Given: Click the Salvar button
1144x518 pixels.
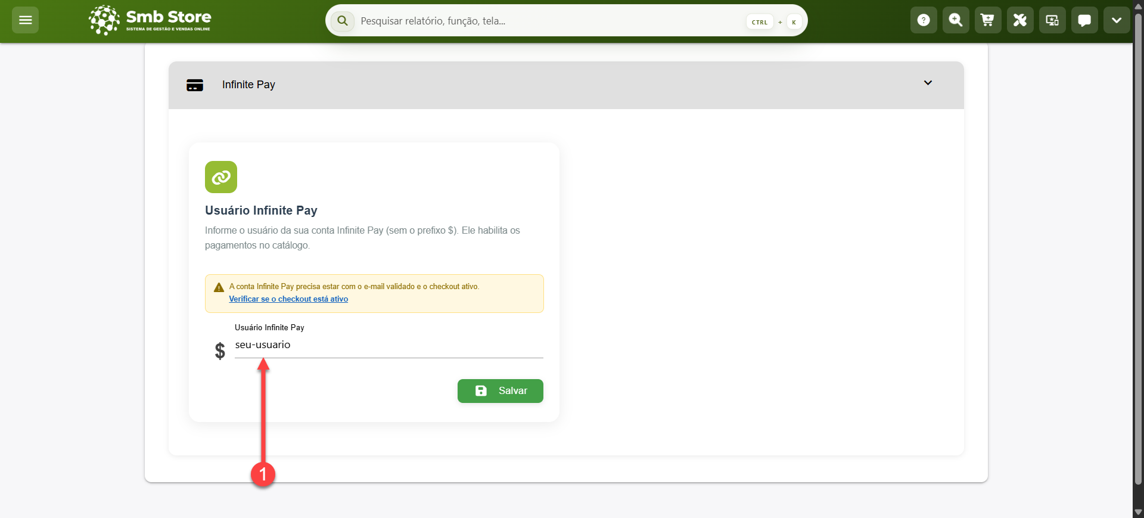Looking at the screenshot, I should [x=500, y=391].
